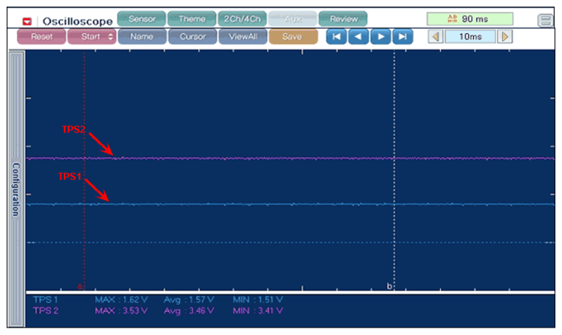Viewport: 562px width, 335px height.
Task: Open the Name channel label option
Action: [142, 37]
